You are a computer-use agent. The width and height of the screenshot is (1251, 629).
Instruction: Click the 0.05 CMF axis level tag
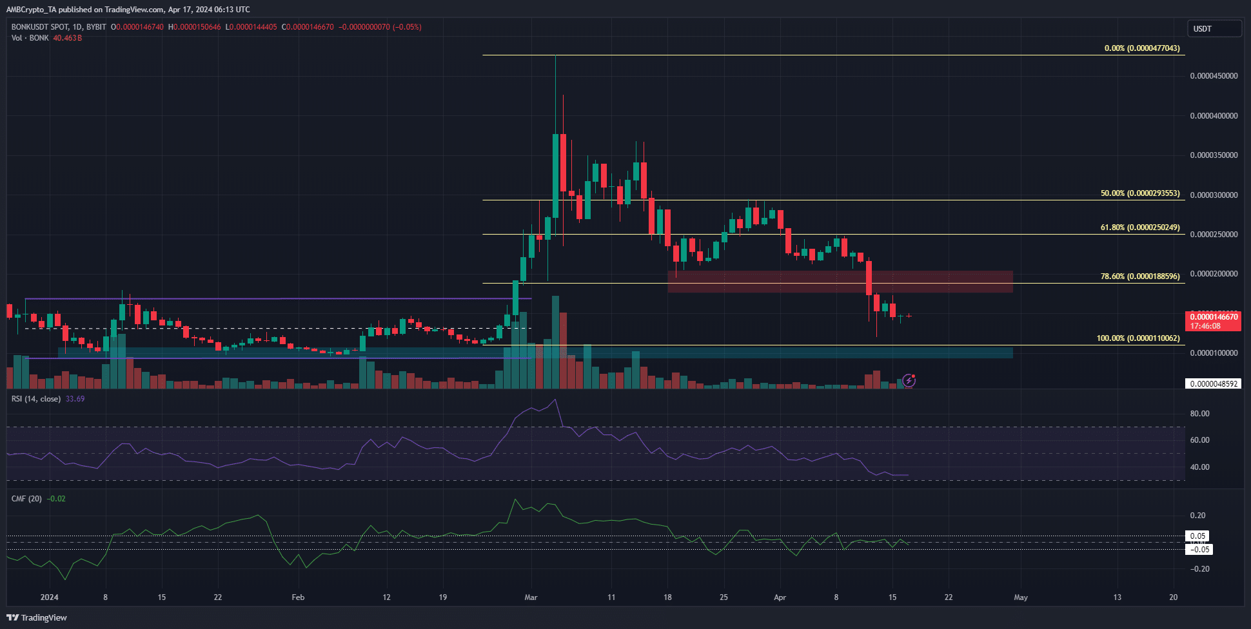(x=1197, y=536)
